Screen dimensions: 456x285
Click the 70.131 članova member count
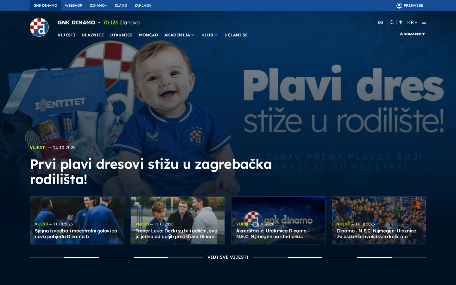[x=121, y=22]
